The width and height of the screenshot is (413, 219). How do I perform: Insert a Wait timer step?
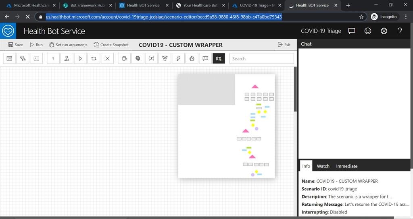coord(192,59)
